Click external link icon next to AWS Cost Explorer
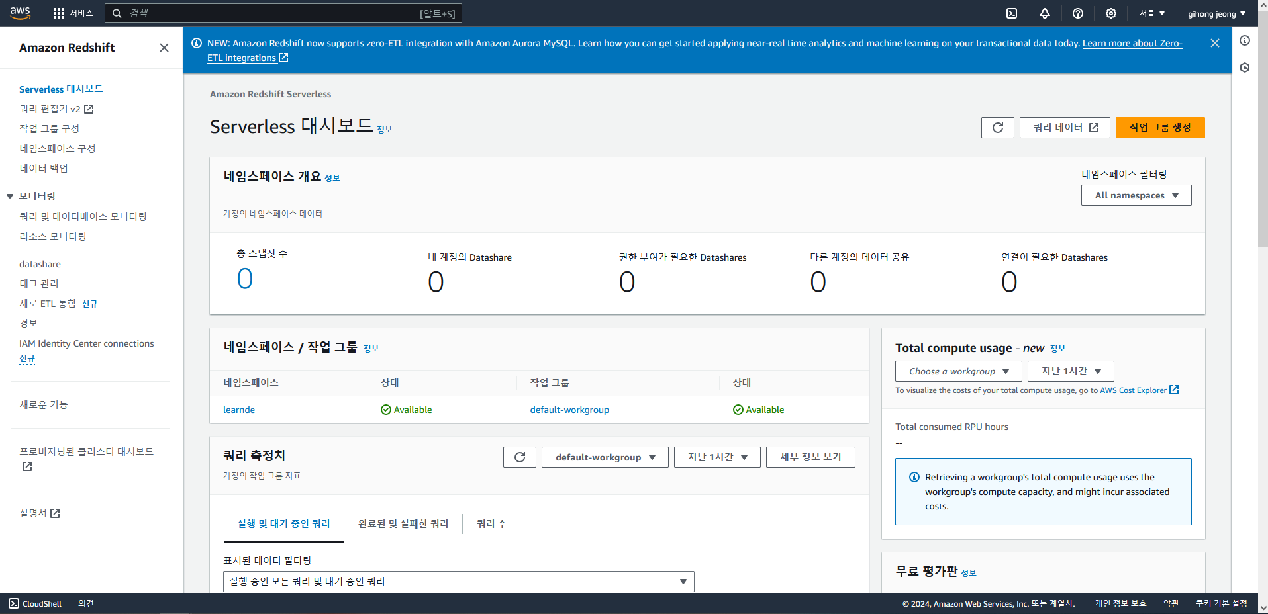This screenshot has width=1268, height=614. [x=1174, y=390]
